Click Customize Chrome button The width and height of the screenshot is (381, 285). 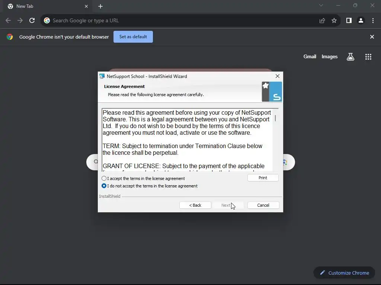pyautogui.click(x=345, y=273)
